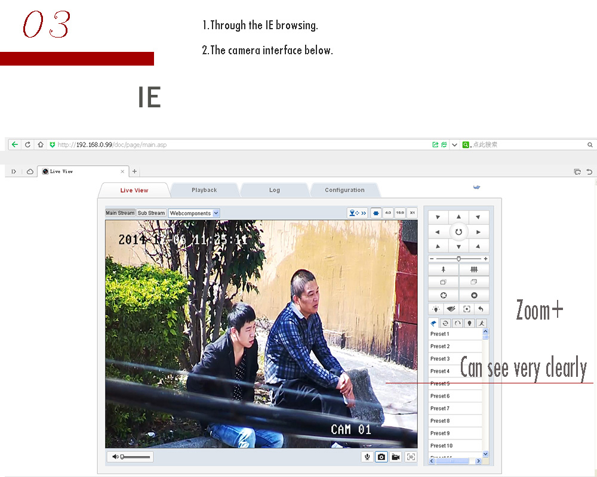This screenshot has height=477, width=597.
Task: Switch to Sub Stream
Action: pos(151,213)
